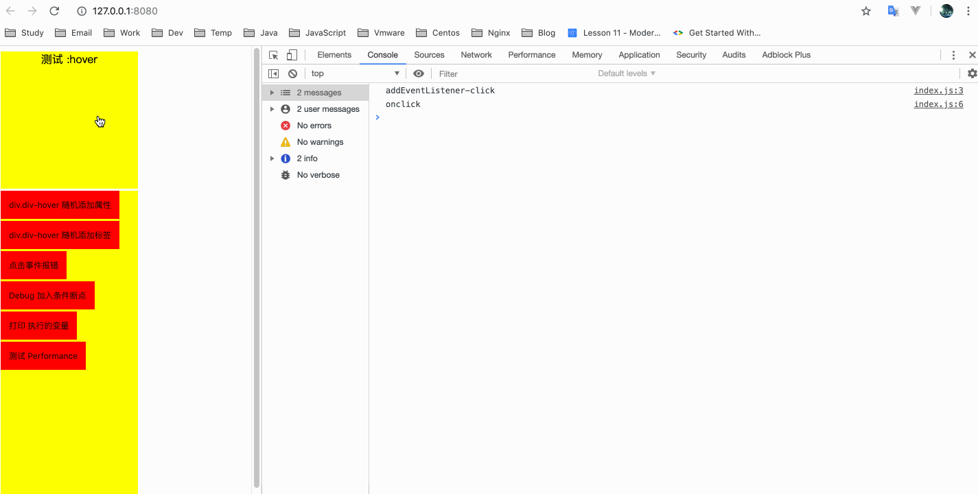Click the 测试 Performance button
Screen dimensions: 978x494
click(43, 356)
